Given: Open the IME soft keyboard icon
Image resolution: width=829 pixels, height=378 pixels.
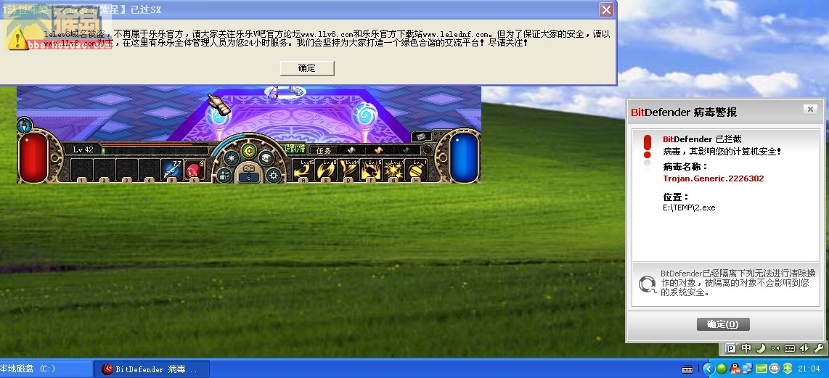Looking at the screenshot, I should coord(790,348).
